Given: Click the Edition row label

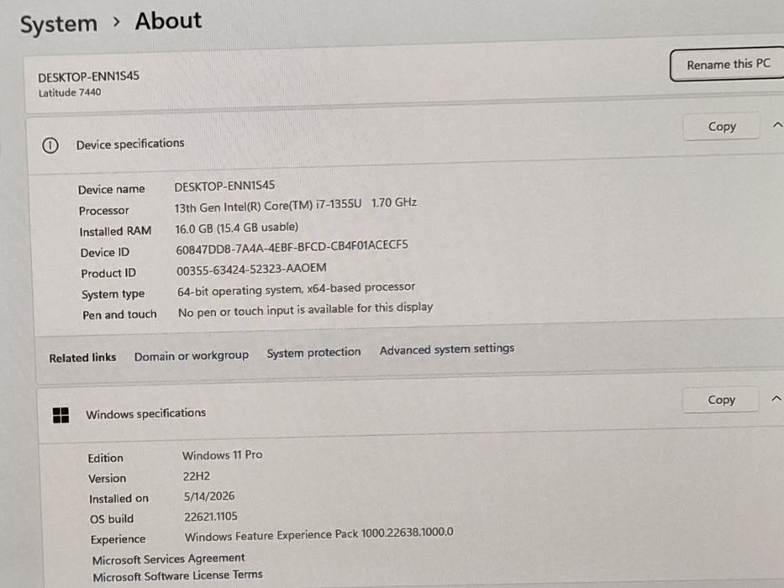Looking at the screenshot, I should [106, 458].
